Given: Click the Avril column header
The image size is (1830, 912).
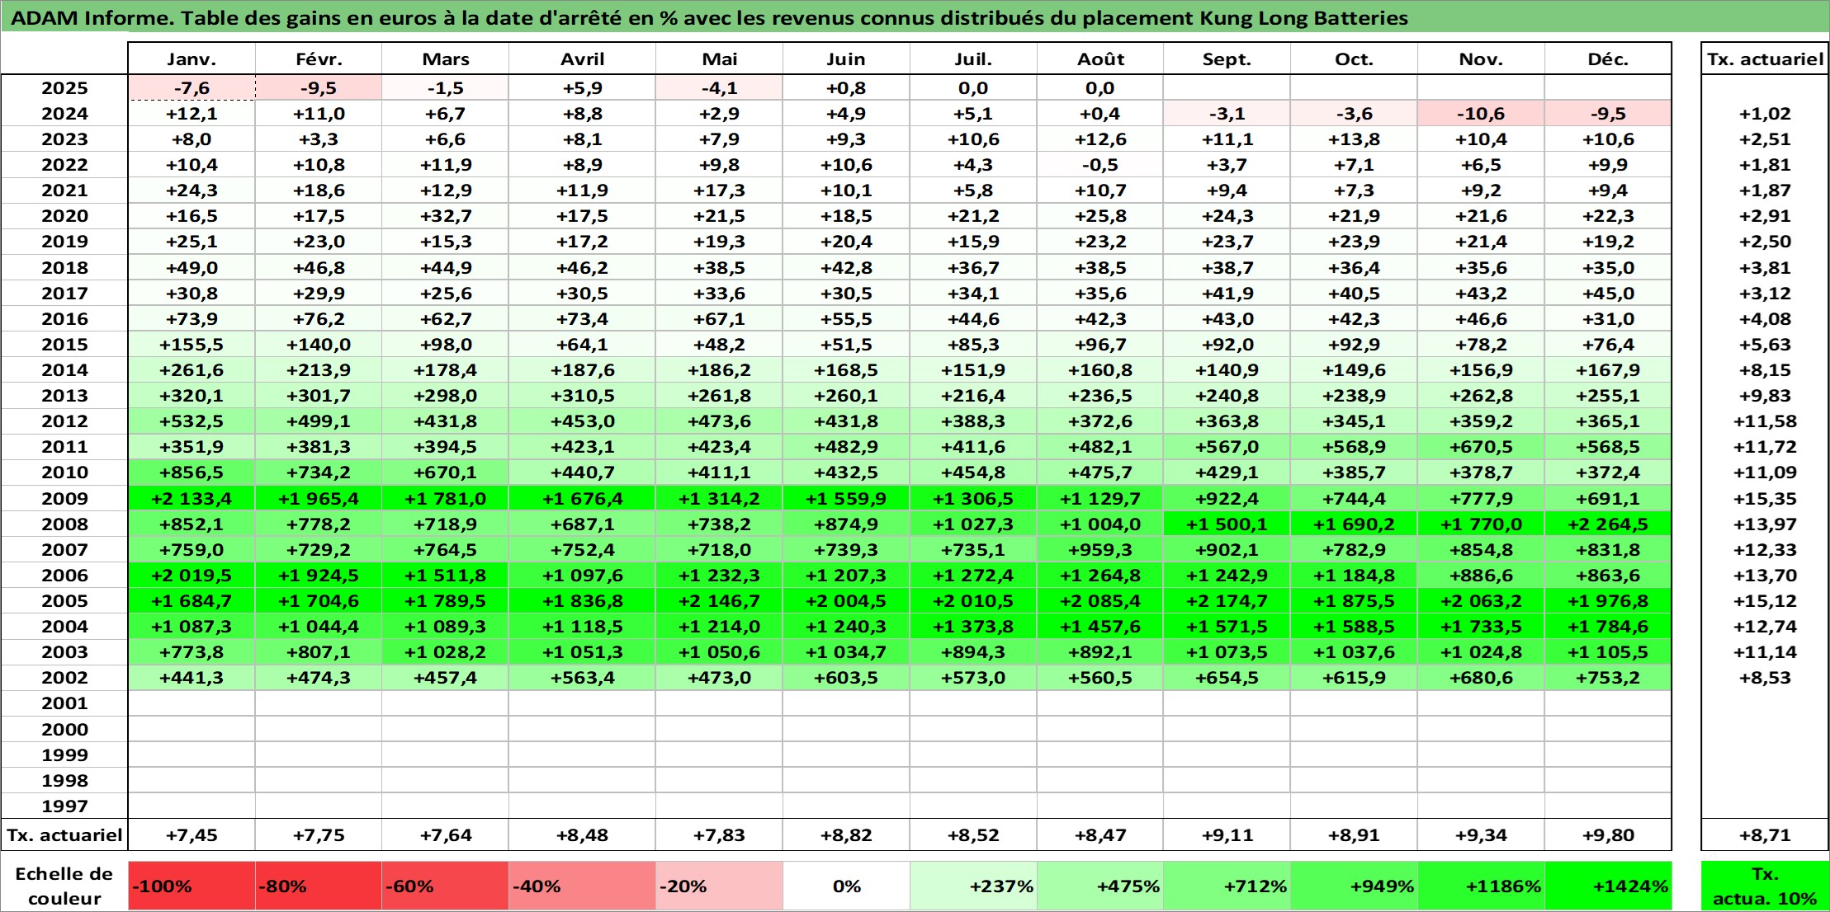Looking at the screenshot, I should pyautogui.click(x=582, y=59).
